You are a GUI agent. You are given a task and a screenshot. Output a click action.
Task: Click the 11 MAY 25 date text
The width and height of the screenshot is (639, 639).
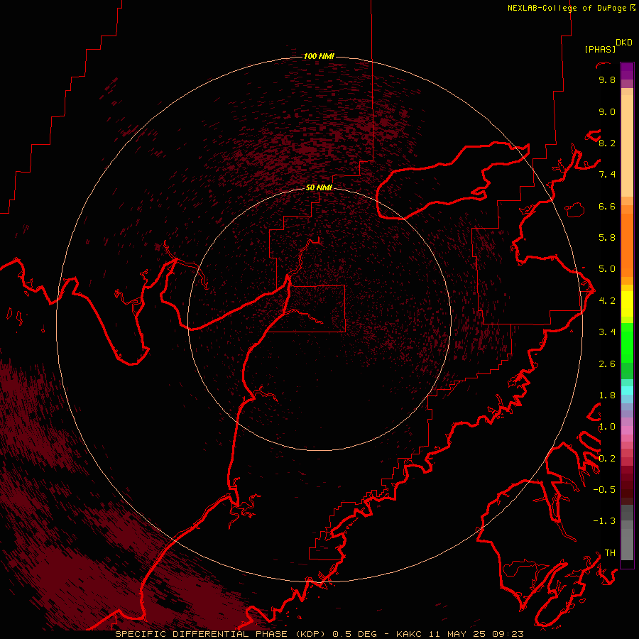[457, 634]
